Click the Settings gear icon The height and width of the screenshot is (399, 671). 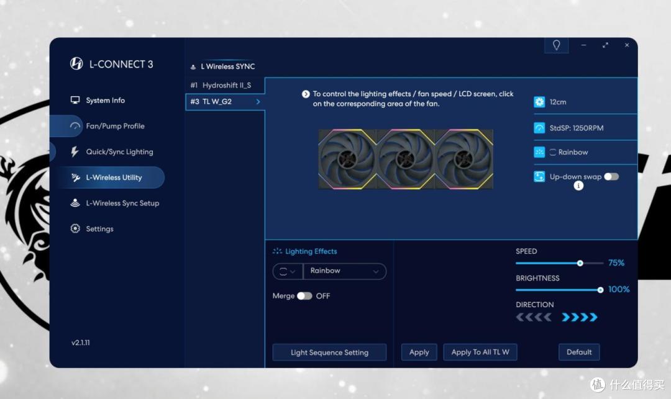75,228
